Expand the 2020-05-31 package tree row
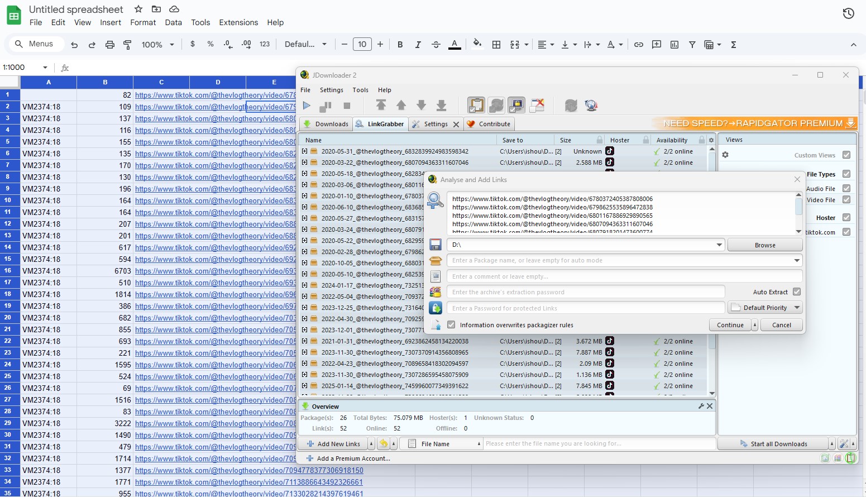The image size is (866, 497). [304, 151]
